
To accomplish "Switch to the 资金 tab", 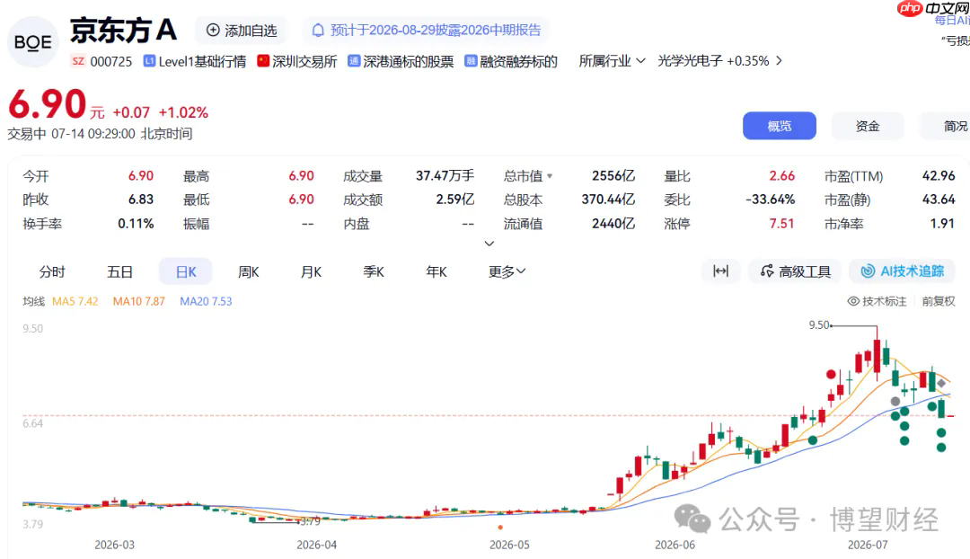I will coord(868,127).
